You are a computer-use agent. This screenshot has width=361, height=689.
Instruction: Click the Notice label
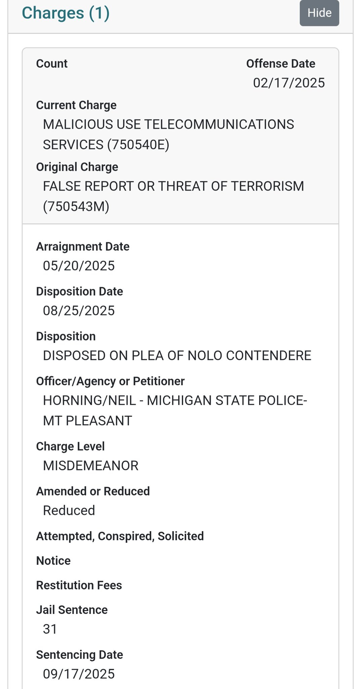coord(53,560)
